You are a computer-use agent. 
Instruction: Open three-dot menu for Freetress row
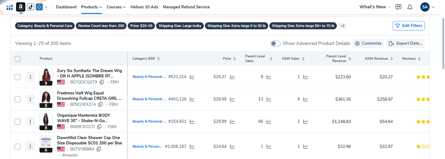click(30, 99)
